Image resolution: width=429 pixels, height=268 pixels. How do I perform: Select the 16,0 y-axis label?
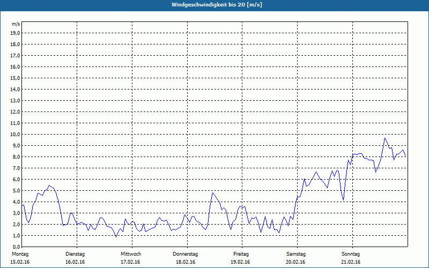point(15,66)
